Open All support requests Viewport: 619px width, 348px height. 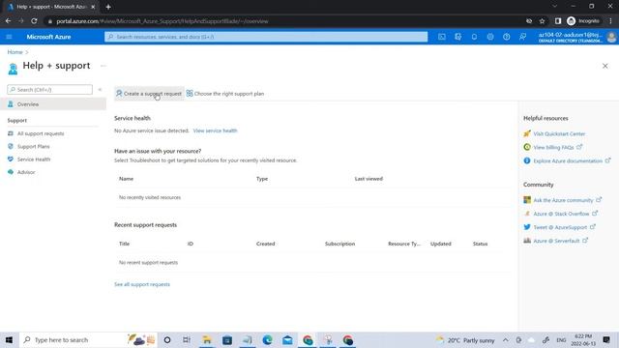pyautogui.click(x=41, y=133)
